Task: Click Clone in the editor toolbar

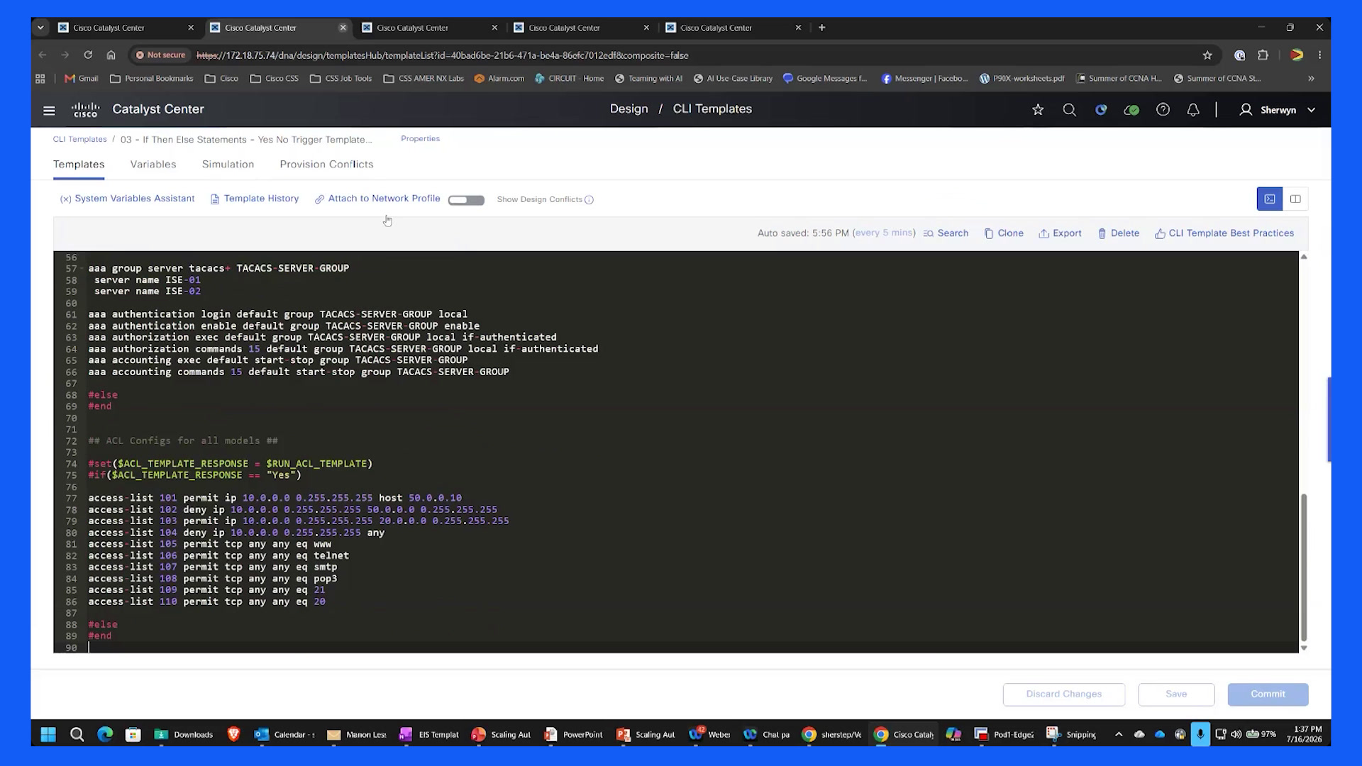Action: pos(1004,233)
